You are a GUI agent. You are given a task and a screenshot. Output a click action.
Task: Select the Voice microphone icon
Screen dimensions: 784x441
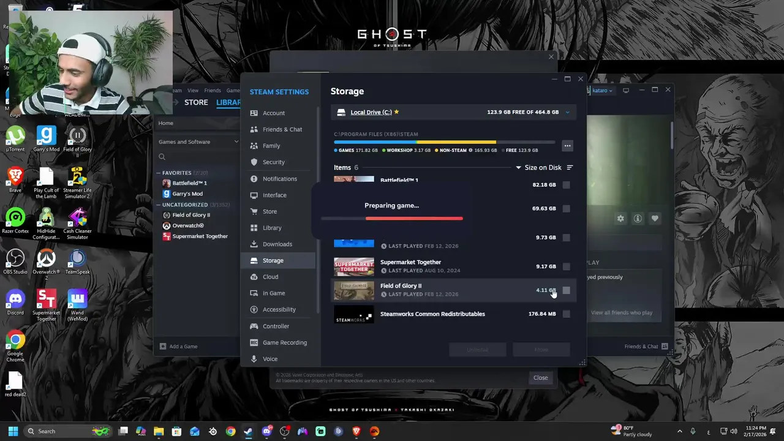tap(254, 359)
